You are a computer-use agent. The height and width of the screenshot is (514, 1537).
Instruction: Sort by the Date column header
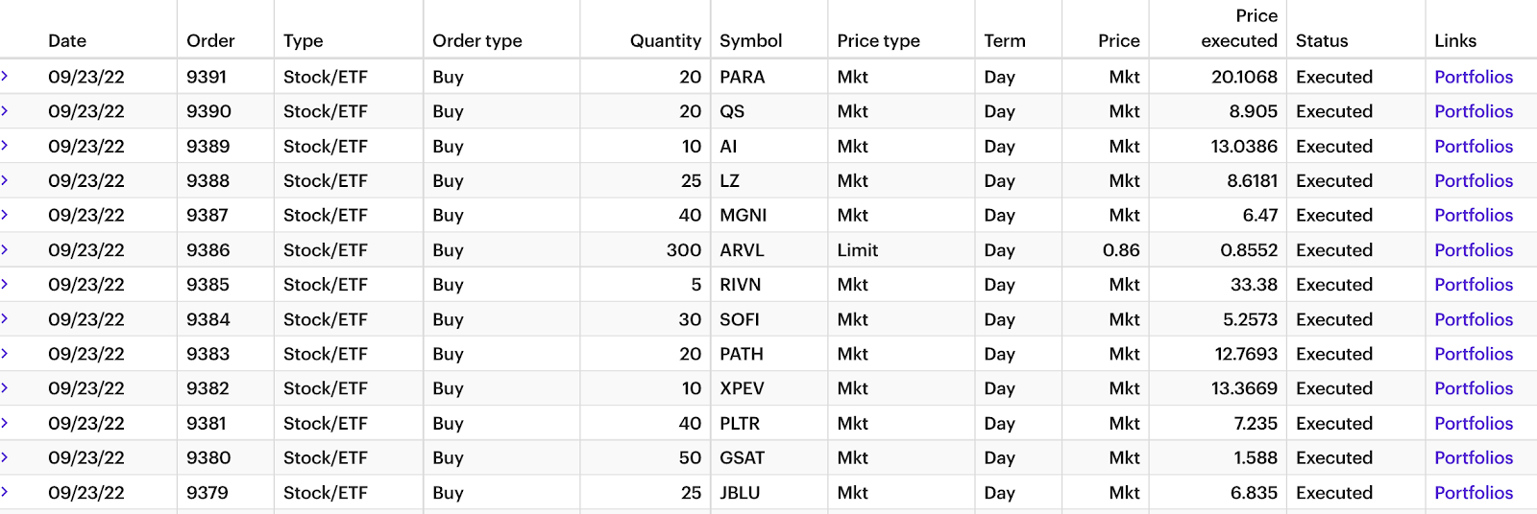(x=67, y=40)
